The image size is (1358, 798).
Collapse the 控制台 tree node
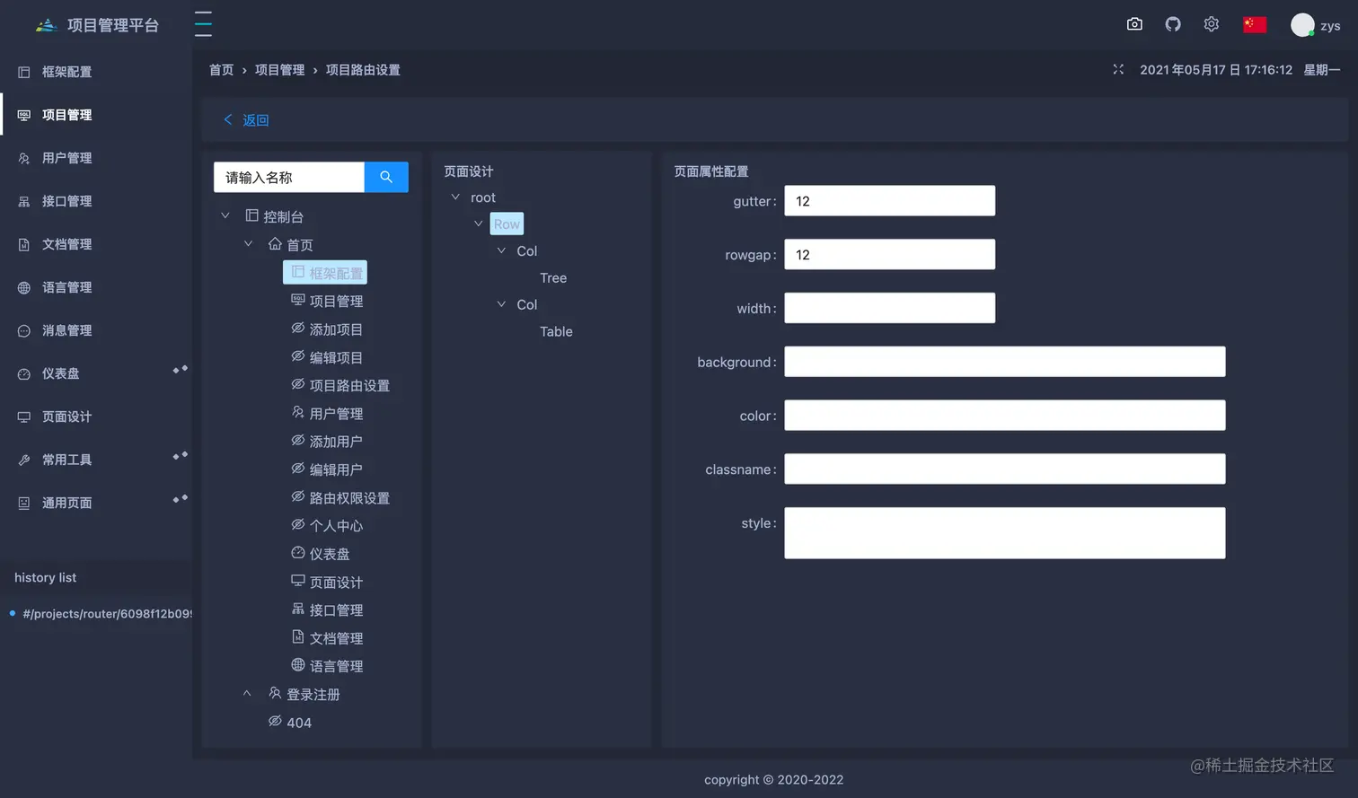pyautogui.click(x=225, y=215)
